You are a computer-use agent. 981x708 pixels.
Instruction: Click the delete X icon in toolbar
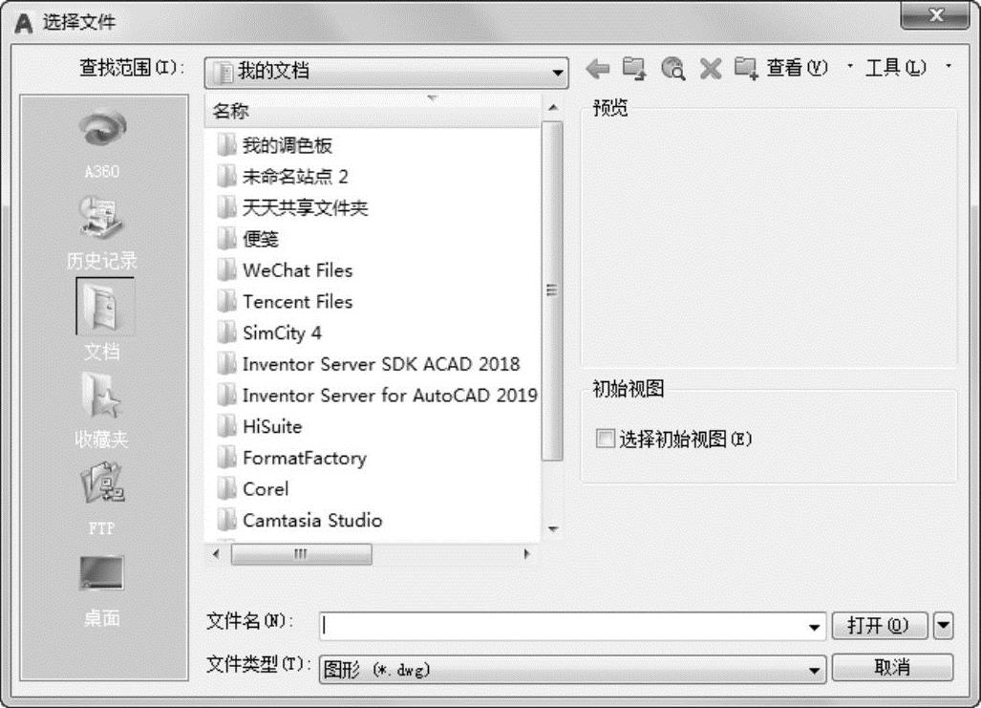[710, 69]
